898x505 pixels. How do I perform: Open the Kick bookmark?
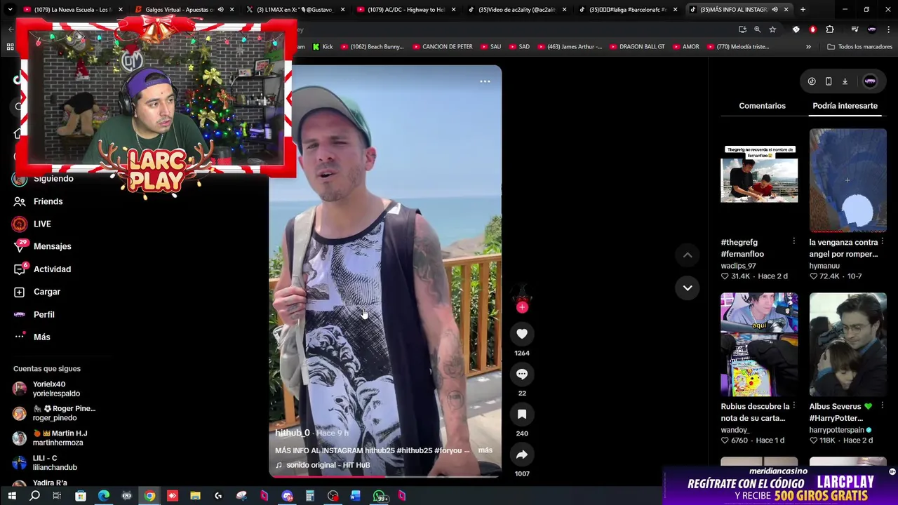(x=322, y=47)
